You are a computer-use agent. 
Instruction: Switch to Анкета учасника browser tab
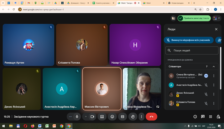pyautogui.click(x=103, y=3)
